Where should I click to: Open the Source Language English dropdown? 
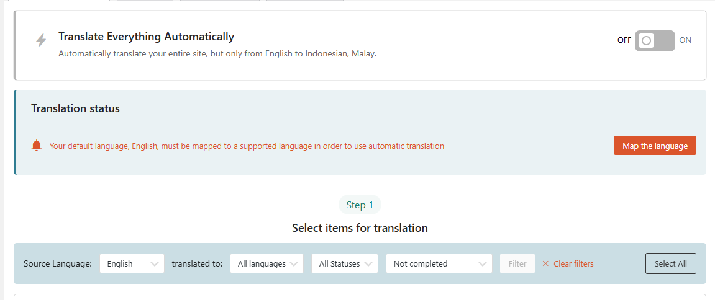[x=132, y=263]
